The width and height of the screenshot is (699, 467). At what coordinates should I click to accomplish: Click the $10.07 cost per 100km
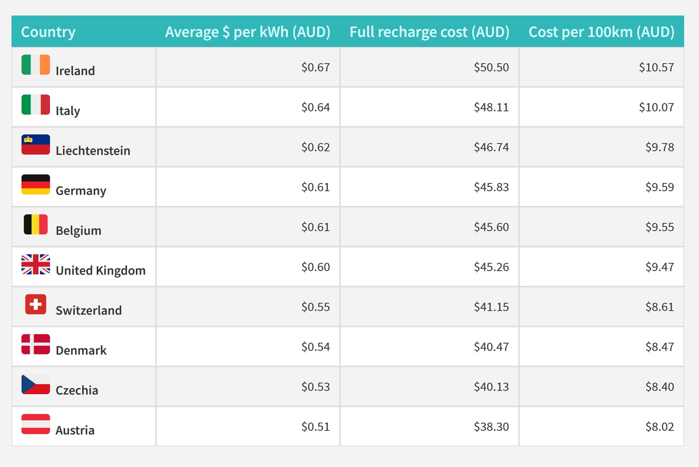click(x=656, y=107)
